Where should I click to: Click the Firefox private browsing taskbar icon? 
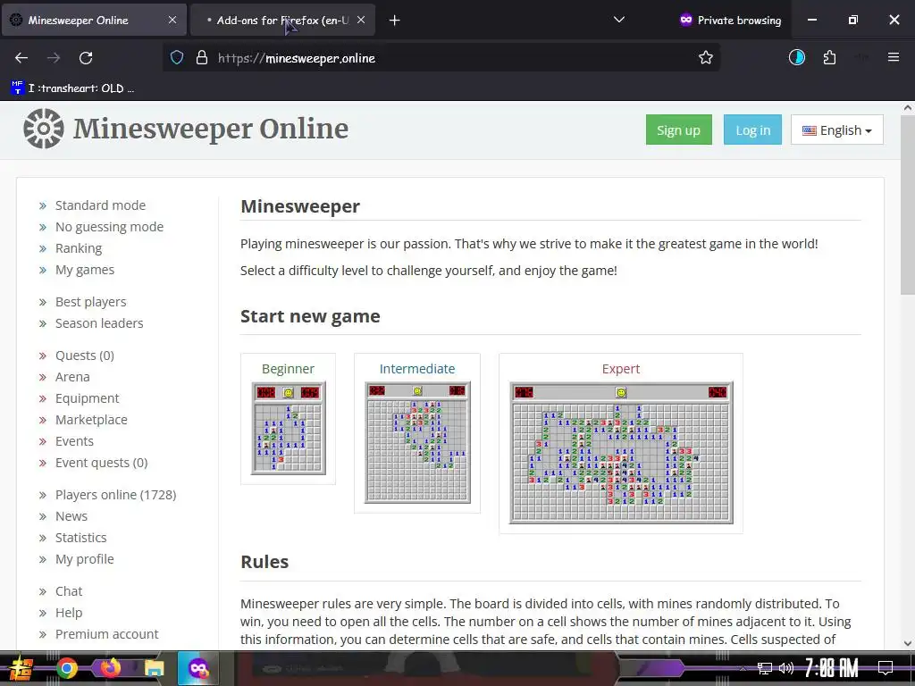point(197,668)
